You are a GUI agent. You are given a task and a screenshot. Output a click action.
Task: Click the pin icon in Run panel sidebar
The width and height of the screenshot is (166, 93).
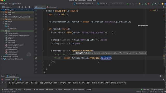click(x=2, y=82)
